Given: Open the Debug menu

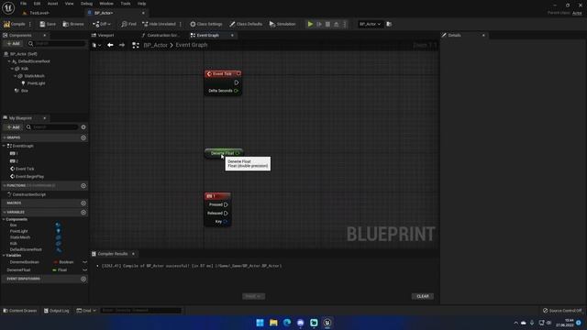Looking at the screenshot, I should pos(86,4).
